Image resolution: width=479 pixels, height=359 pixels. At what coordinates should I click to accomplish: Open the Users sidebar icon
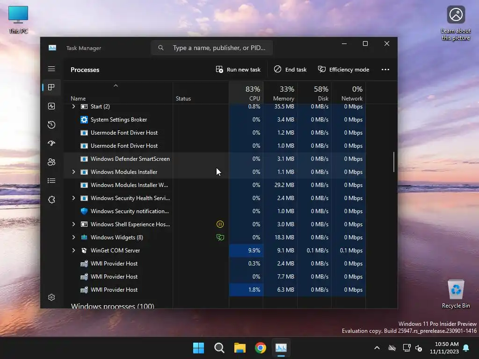click(x=51, y=162)
